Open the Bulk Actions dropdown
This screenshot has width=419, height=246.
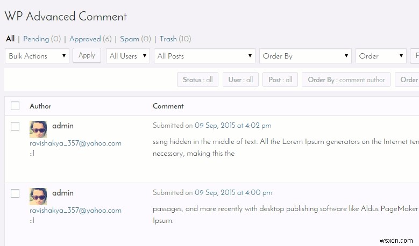[x=37, y=56]
